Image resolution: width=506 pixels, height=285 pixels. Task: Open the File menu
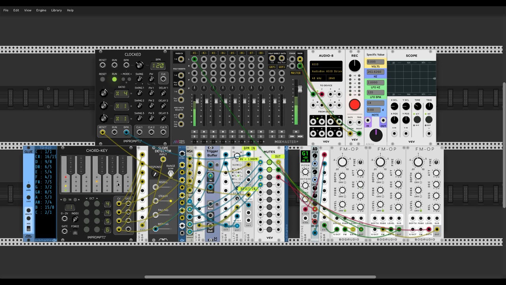tap(6, 10)
